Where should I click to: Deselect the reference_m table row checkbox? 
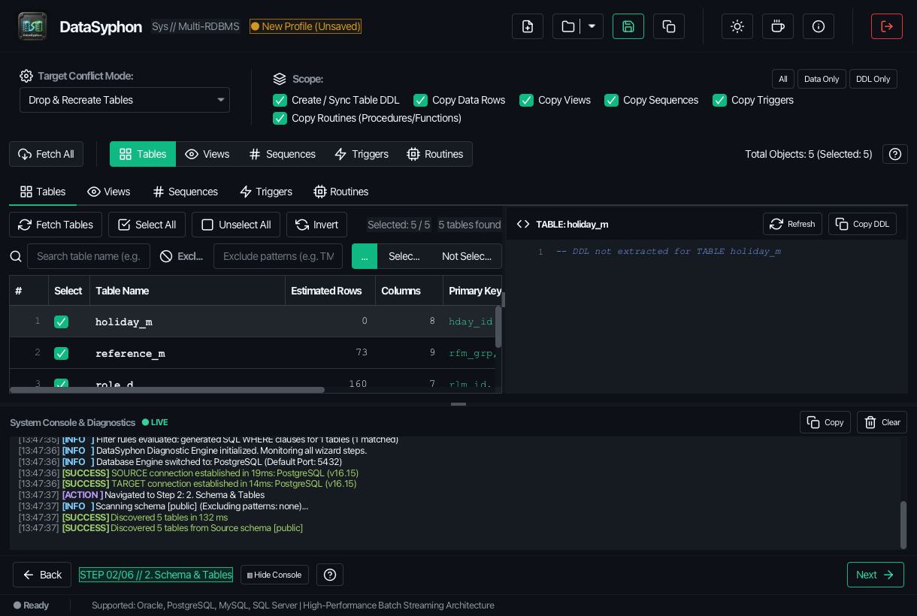click(x=61, y=353)
